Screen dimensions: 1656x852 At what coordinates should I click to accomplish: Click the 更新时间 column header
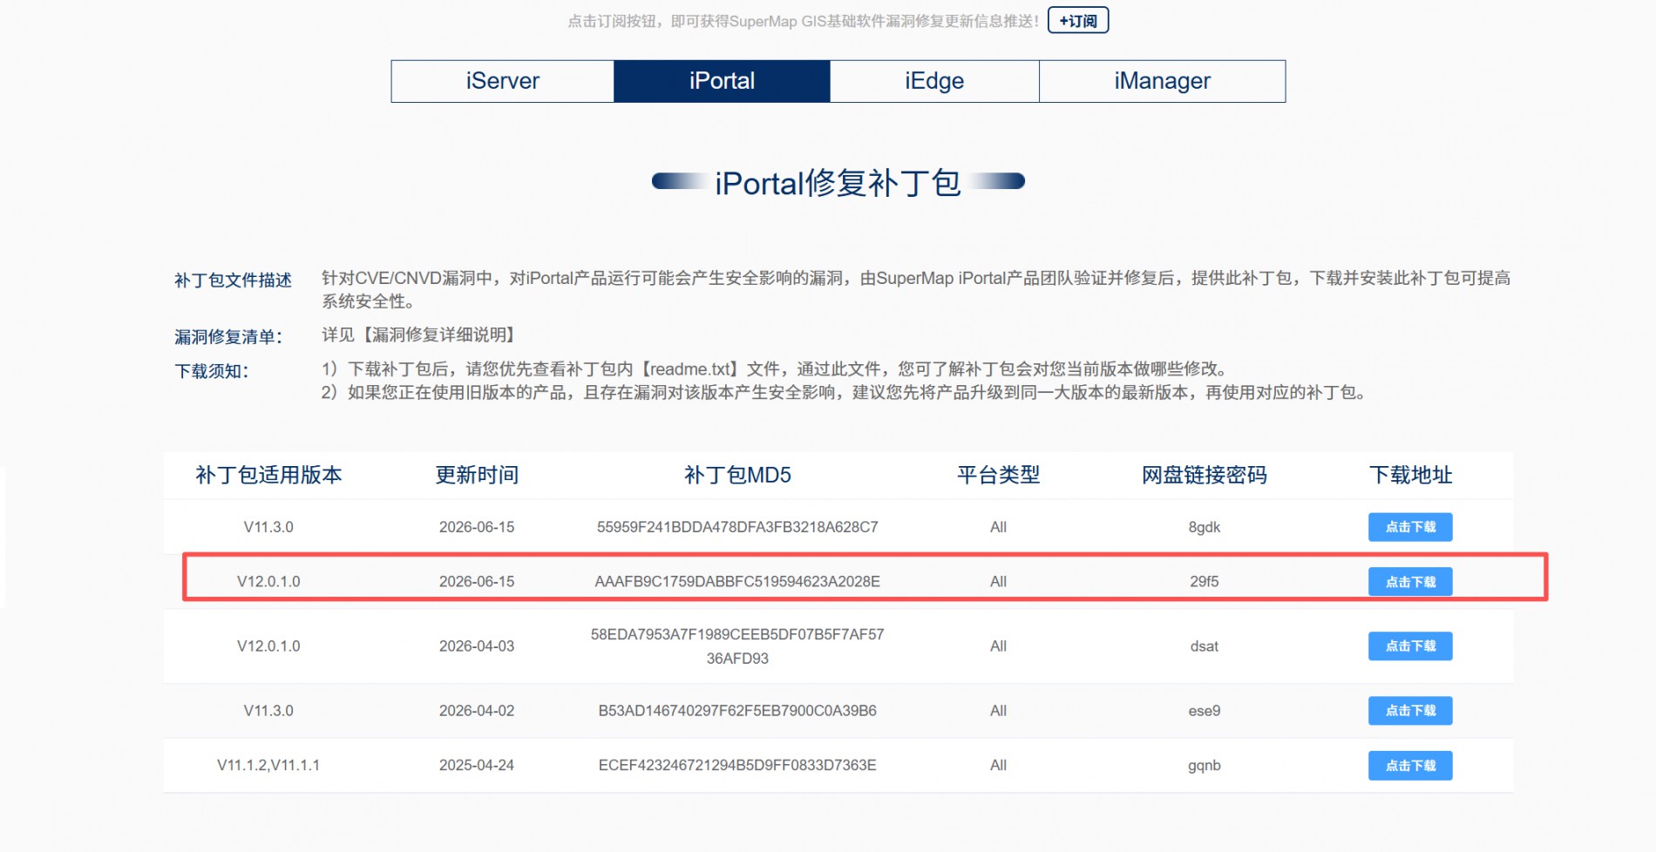477,475
